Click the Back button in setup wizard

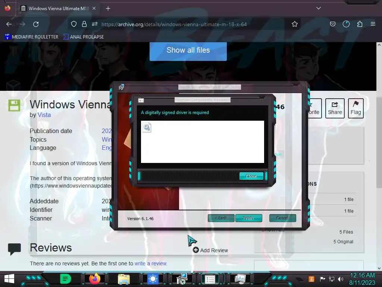(221, 218)
